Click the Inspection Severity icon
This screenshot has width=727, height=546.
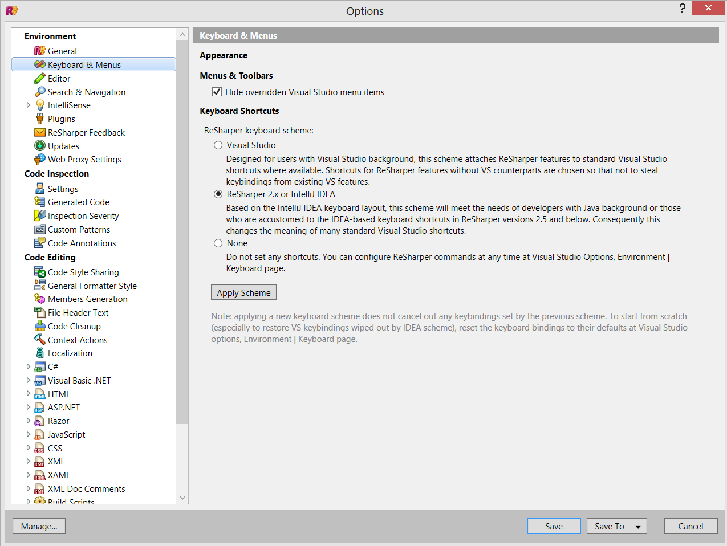[x=40, y=215]
